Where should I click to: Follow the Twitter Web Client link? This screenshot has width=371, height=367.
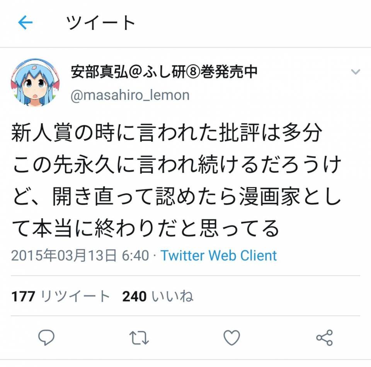tap(219, 256)
